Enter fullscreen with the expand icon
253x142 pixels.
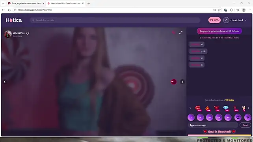[181, 33]
